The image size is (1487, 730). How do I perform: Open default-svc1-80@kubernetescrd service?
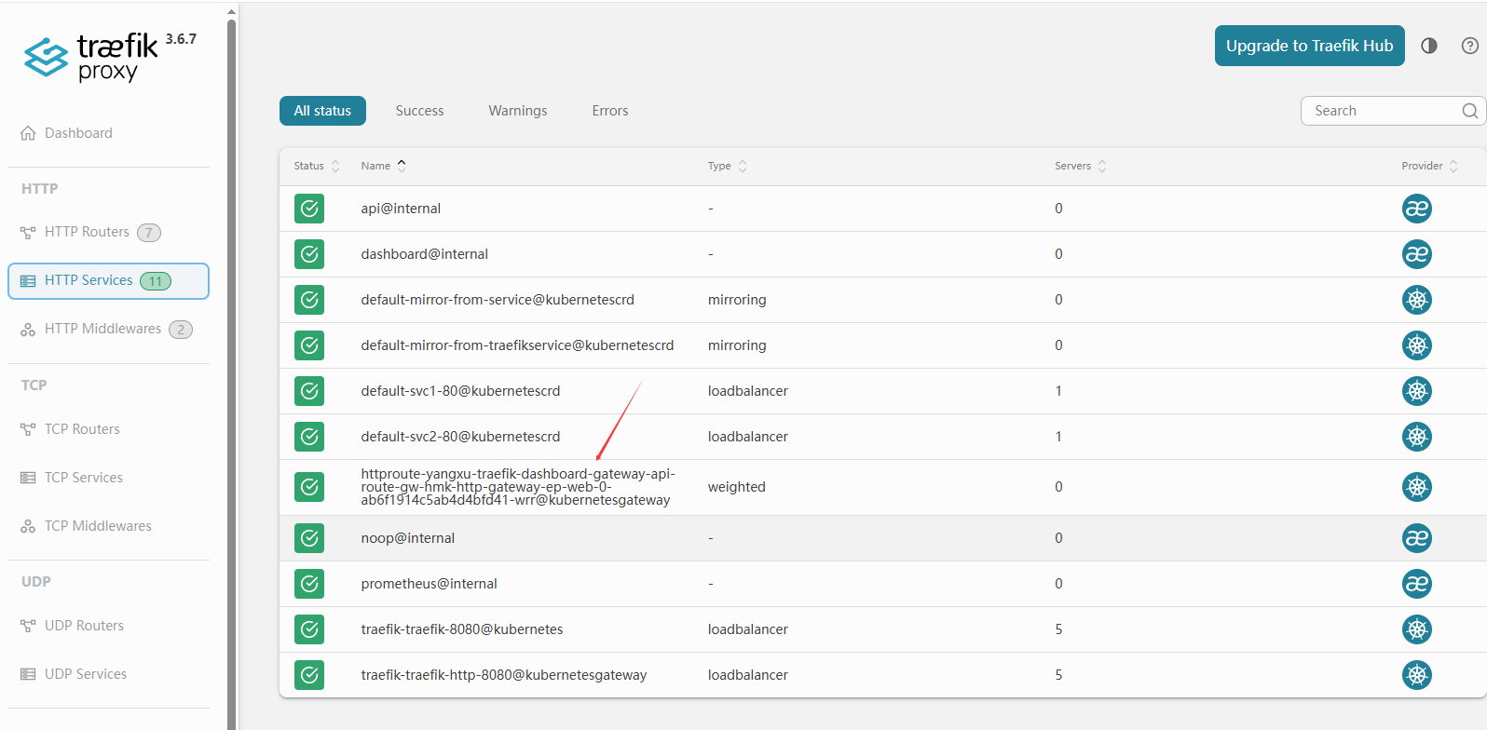tap(882, 391)
